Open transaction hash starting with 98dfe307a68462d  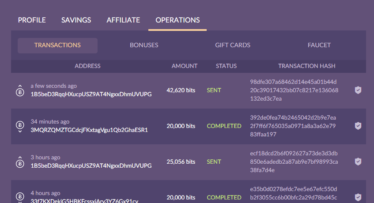294,90
